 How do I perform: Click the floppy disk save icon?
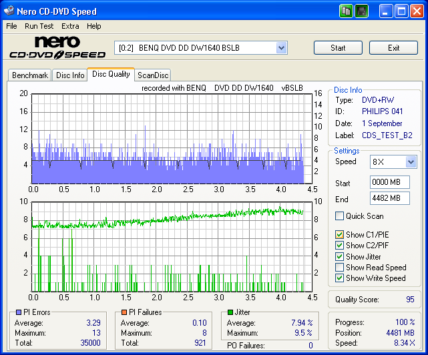click(x=361, y=11)
